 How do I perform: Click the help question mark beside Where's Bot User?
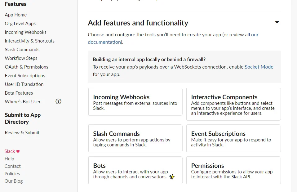58,101
